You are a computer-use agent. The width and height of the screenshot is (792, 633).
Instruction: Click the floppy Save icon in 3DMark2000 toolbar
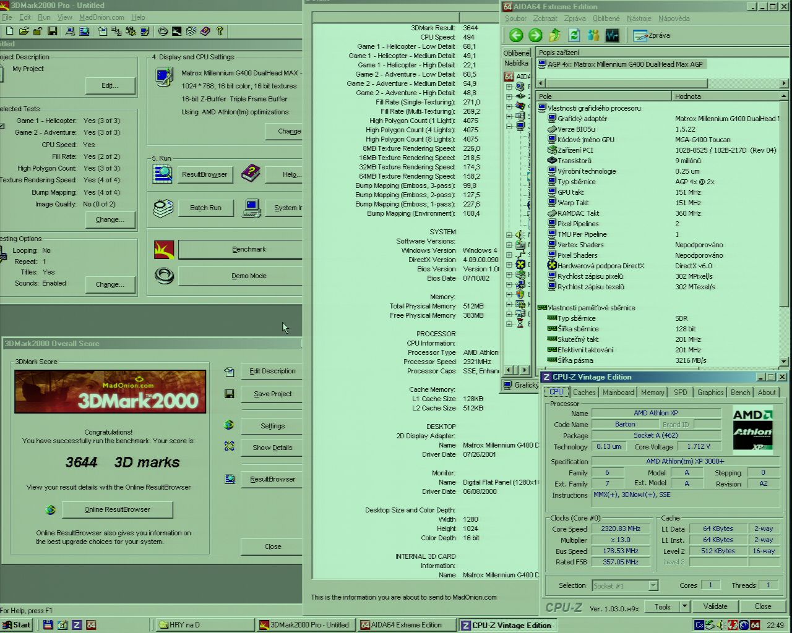click(53, 31)
